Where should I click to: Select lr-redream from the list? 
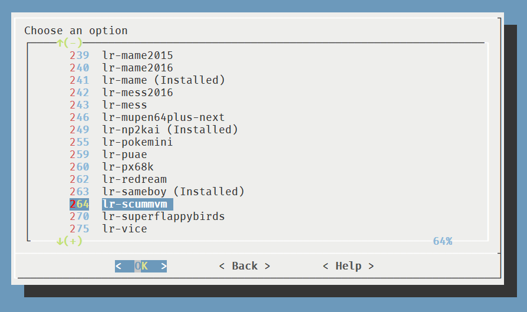[x=134, y=179]
